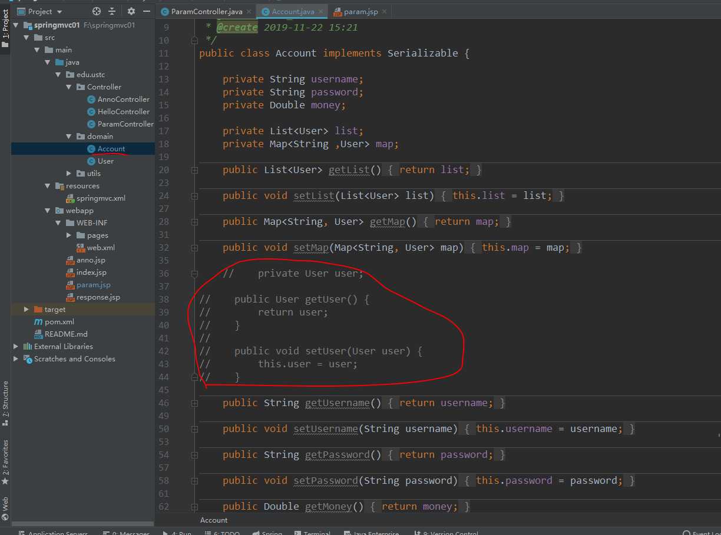Viewport: 721px width, 535px height.
Task: Unfold setPassword method in gutter line 58
Action: pyautogui.click(x=194, y=481)
